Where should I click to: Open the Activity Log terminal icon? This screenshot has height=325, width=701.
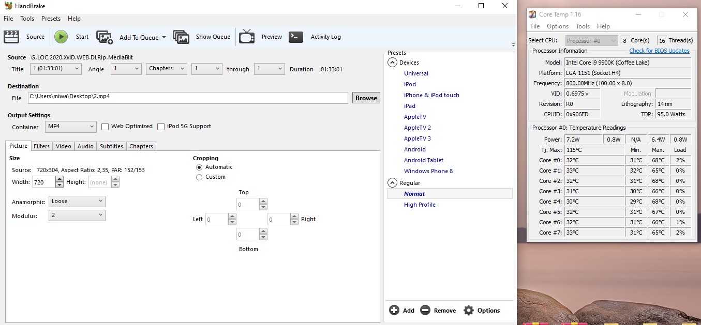296,37
